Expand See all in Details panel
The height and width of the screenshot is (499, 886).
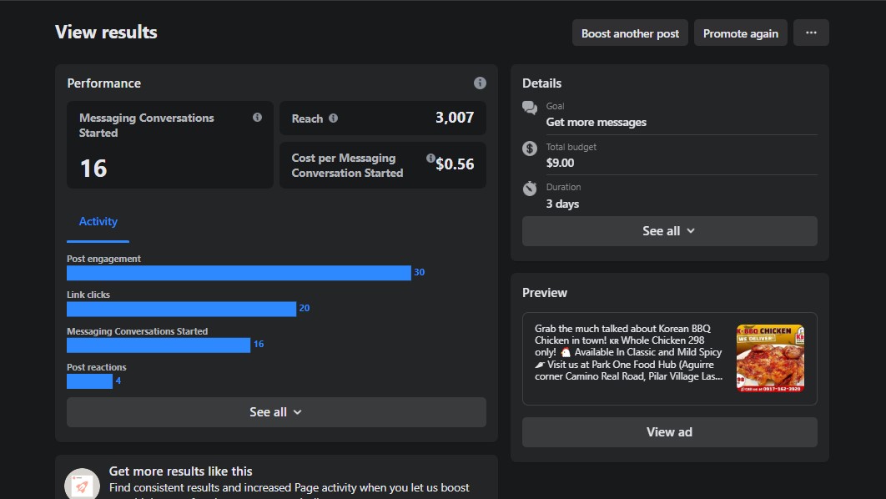(x=669, y=231)
